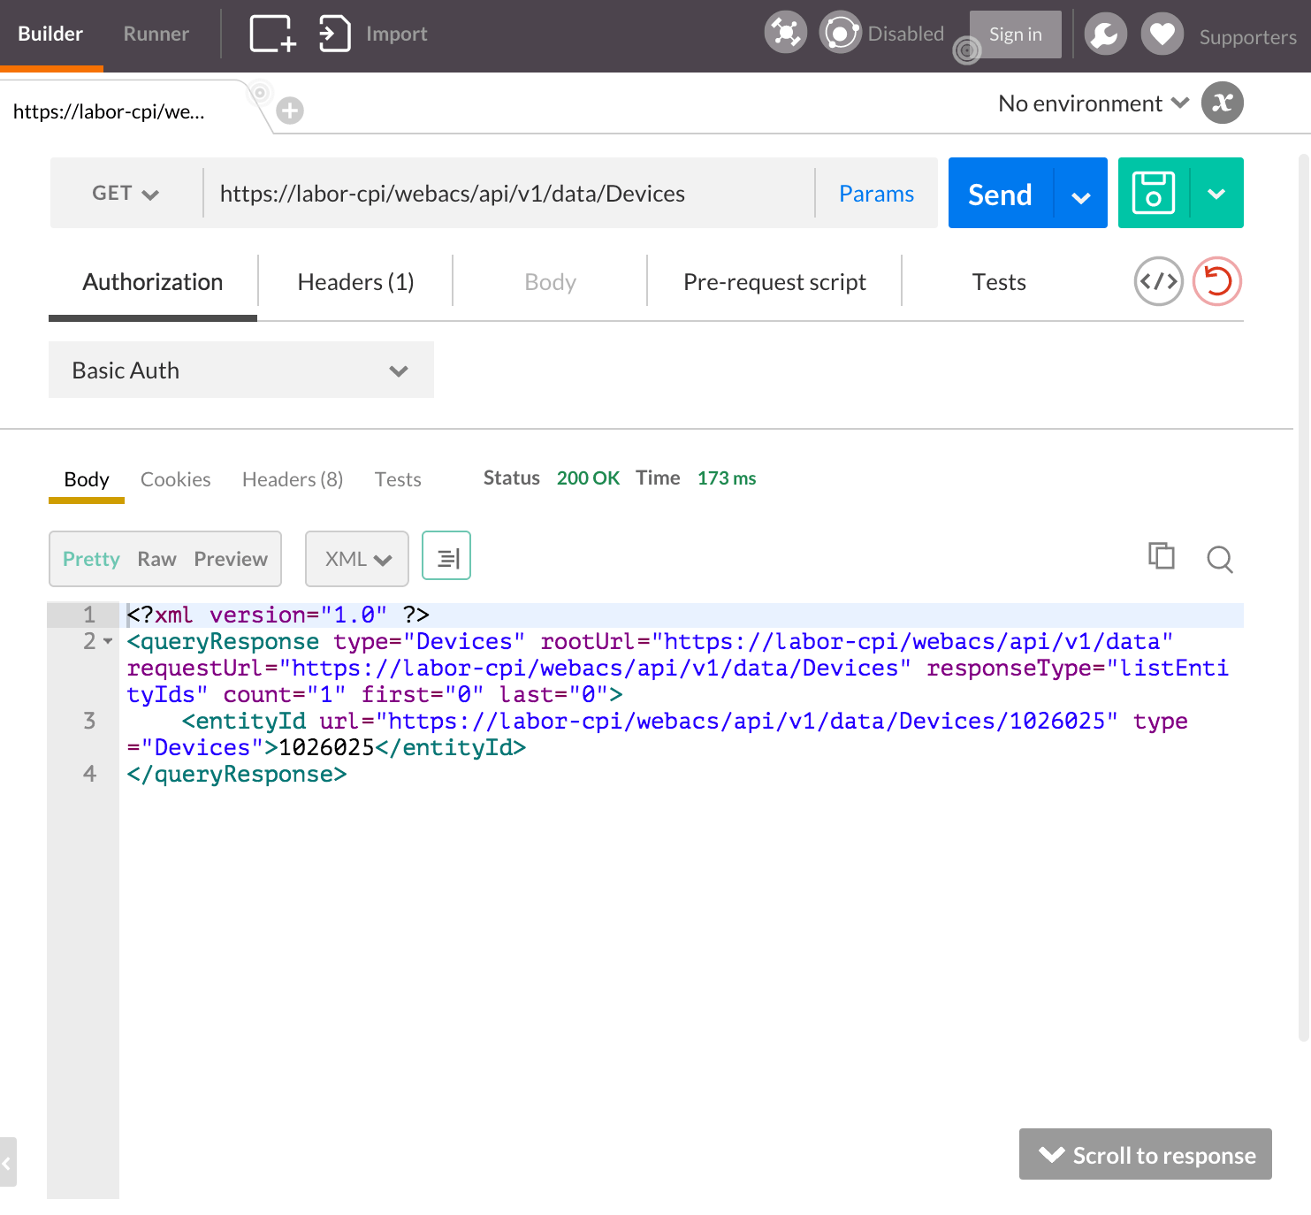Copy the response body
The height and width of the screenshot is (1215, 1311).
tap(1161, 557)
